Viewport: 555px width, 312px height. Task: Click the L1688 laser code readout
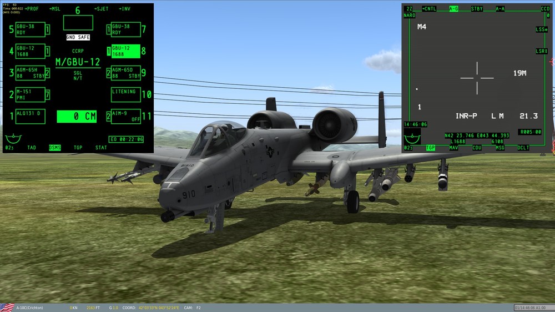coord(458,142)
